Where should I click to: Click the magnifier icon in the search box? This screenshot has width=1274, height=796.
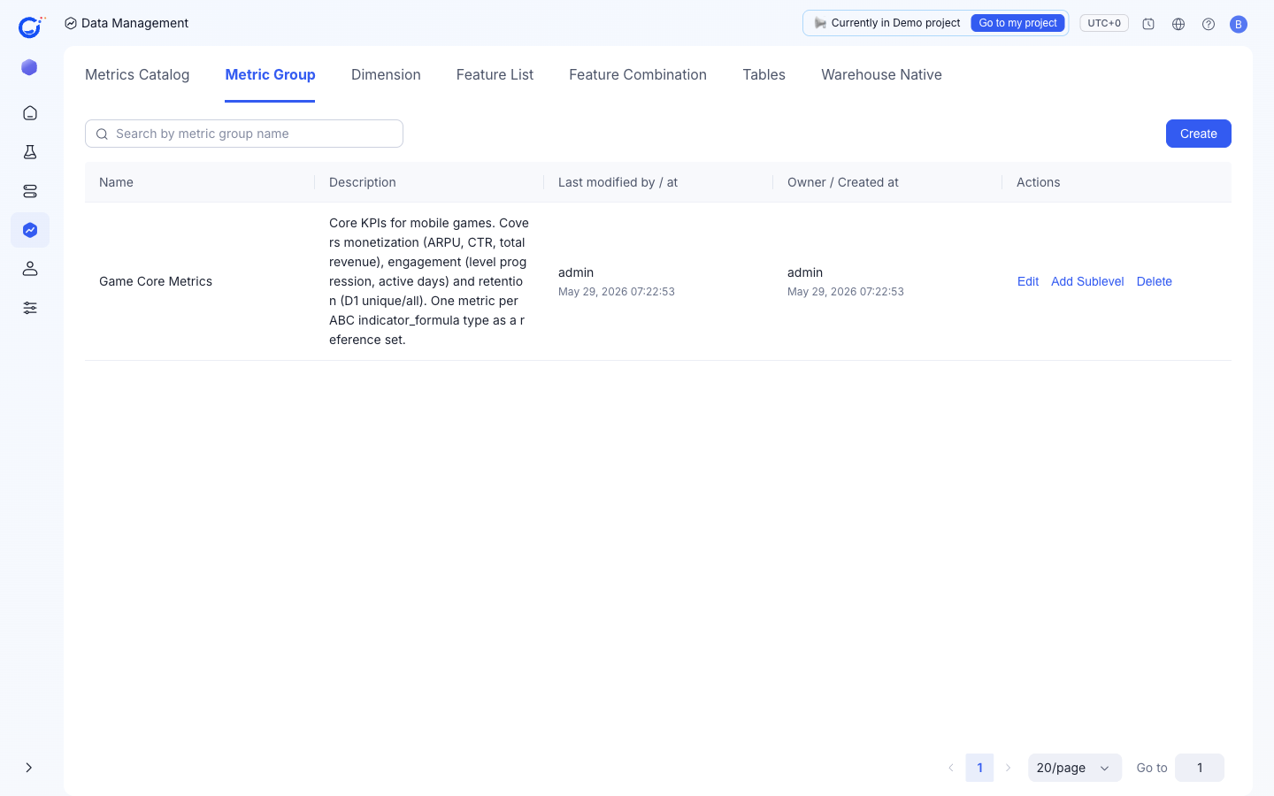(x=102, y=134)
